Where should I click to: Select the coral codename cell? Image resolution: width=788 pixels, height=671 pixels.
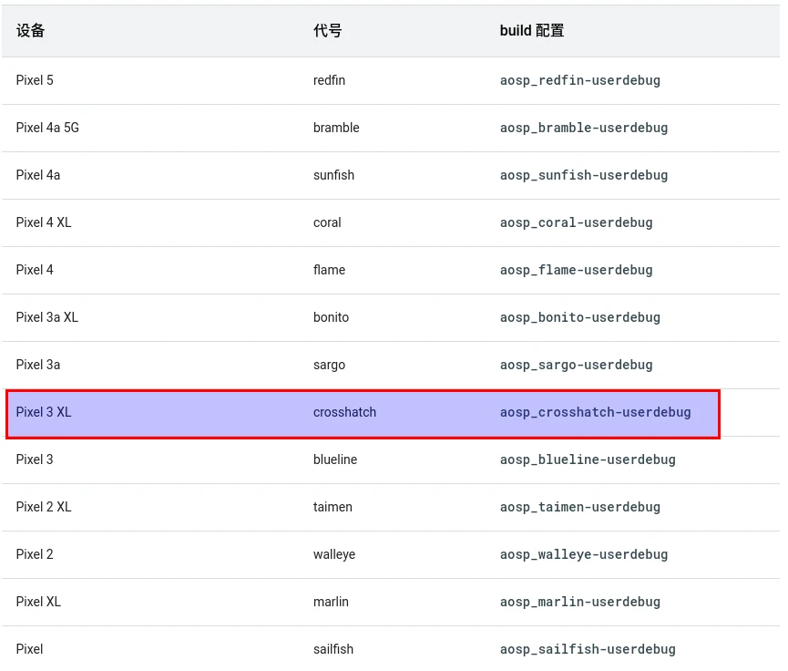(x=327, y=222)
